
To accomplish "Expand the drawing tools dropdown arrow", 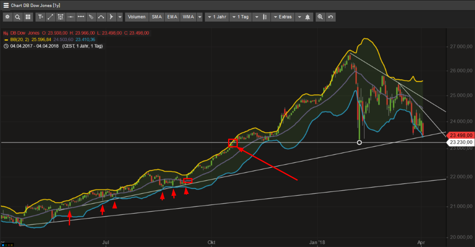I will click(x=120, y=17).
